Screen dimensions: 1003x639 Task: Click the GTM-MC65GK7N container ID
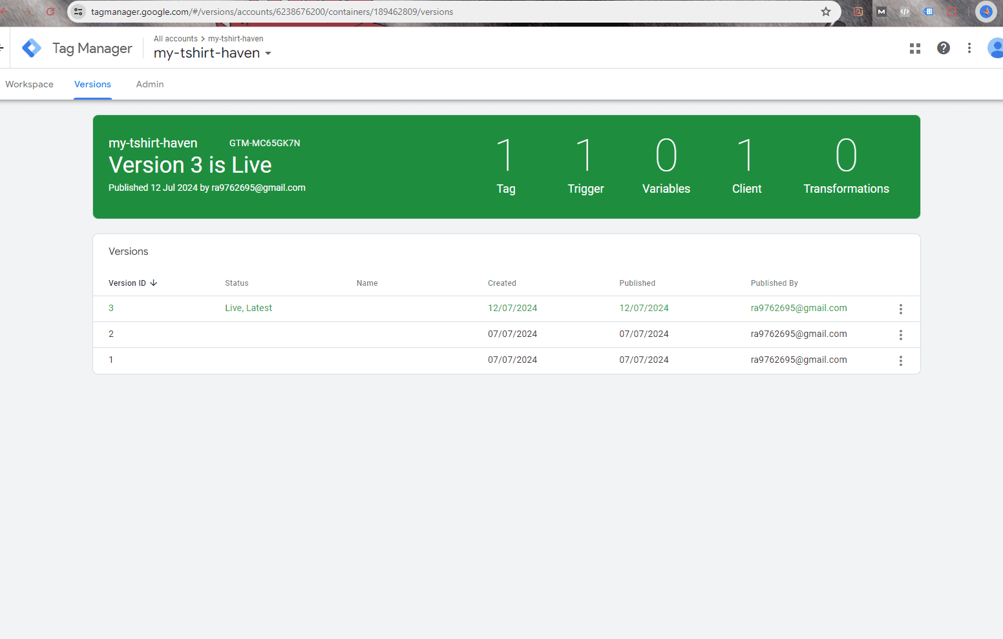pos(265,143)
